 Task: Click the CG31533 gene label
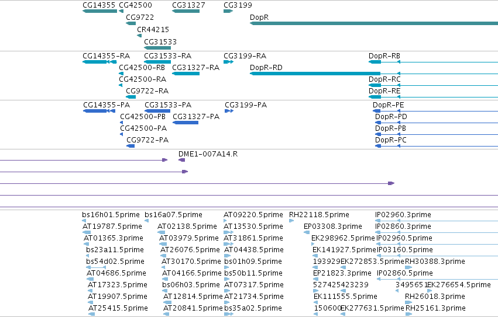pyautogui.click(x=160, y=42)
